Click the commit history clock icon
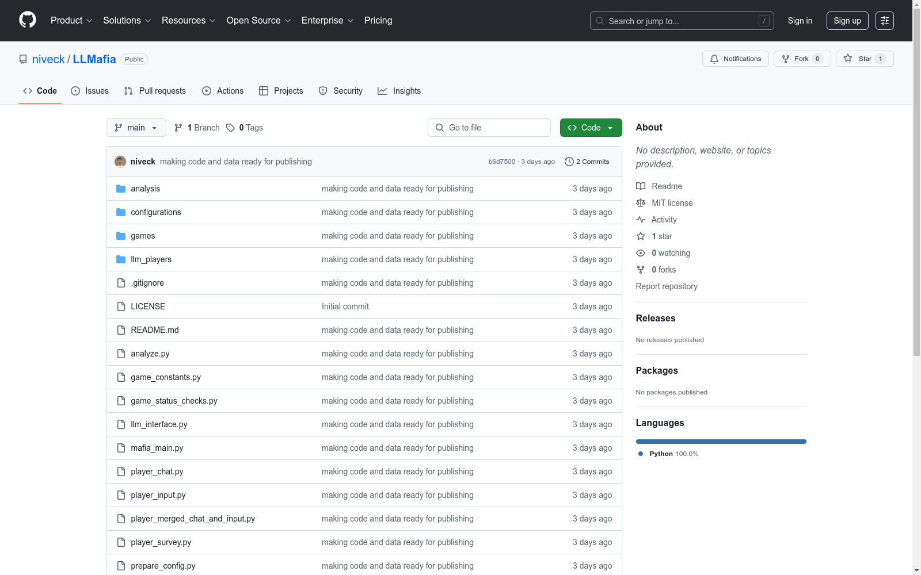The width and height of the screenshot is (921, 575). (x=569, y=162)
